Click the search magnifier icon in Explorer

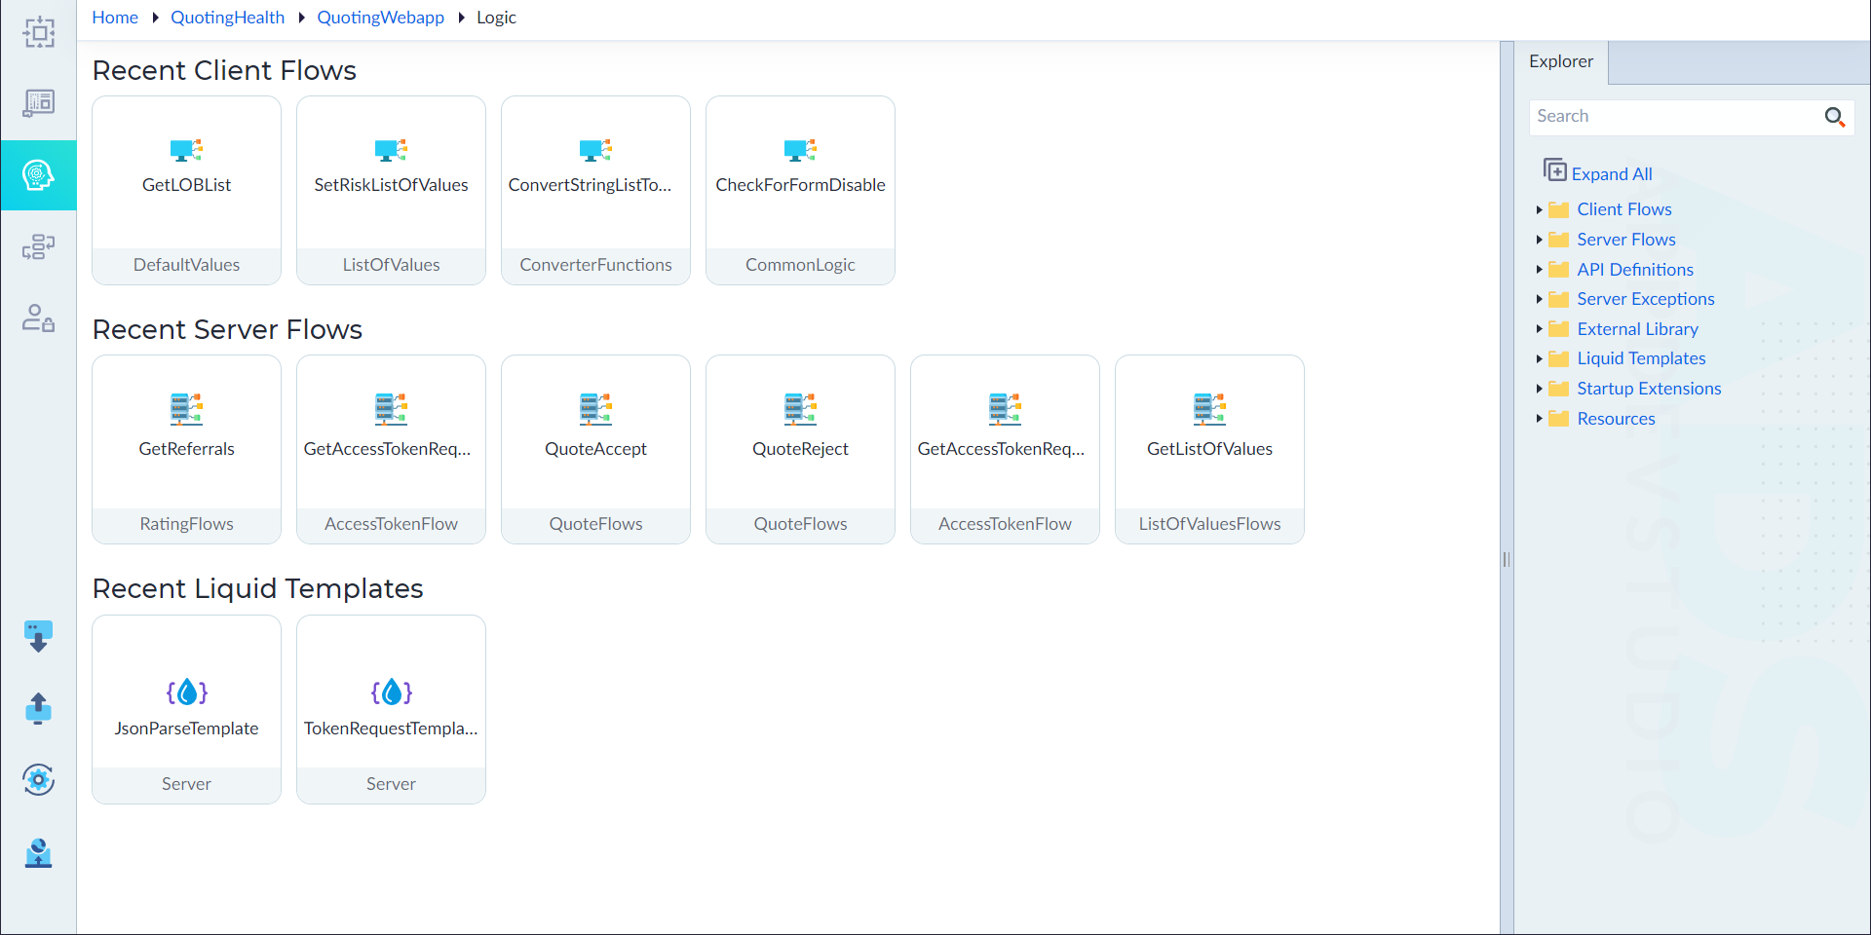click(1835, 117)
